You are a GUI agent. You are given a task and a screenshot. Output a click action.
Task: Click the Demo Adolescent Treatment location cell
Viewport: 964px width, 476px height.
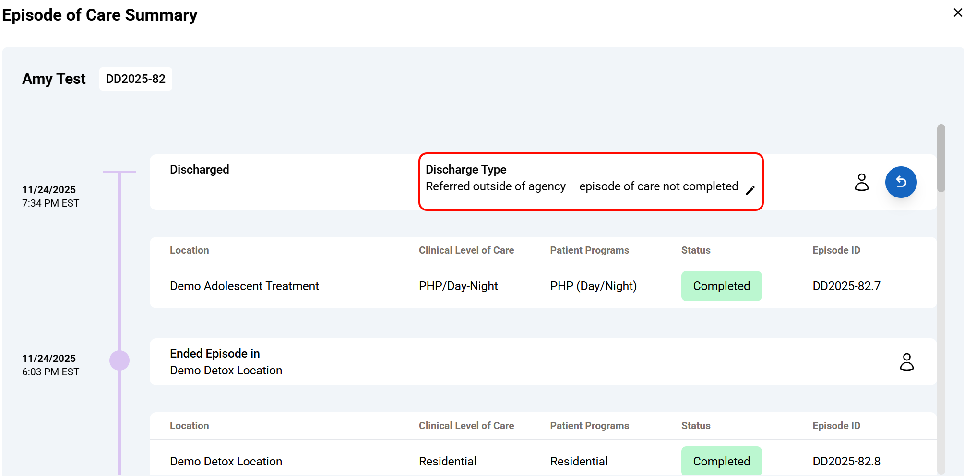tap(244, 286)
